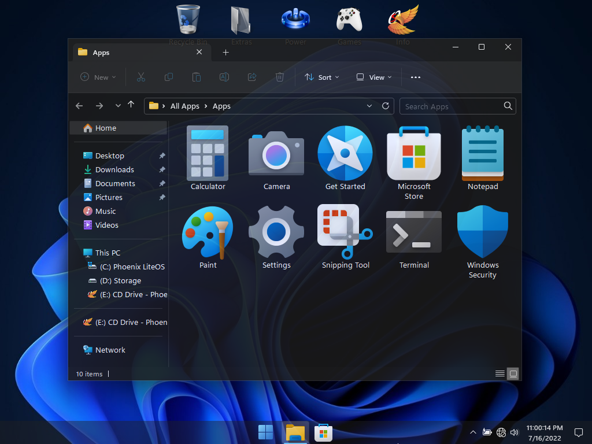The image size is (592, 444).
Task: Click the Apps breadcrumb segment
Action: tap(221, 106)
